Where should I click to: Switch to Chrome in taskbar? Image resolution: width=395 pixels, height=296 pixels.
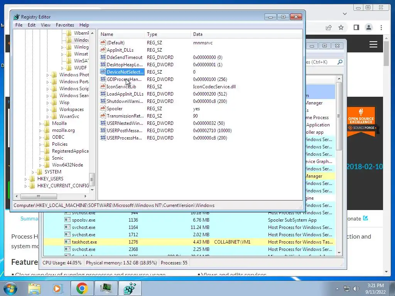tap(82, 288)
